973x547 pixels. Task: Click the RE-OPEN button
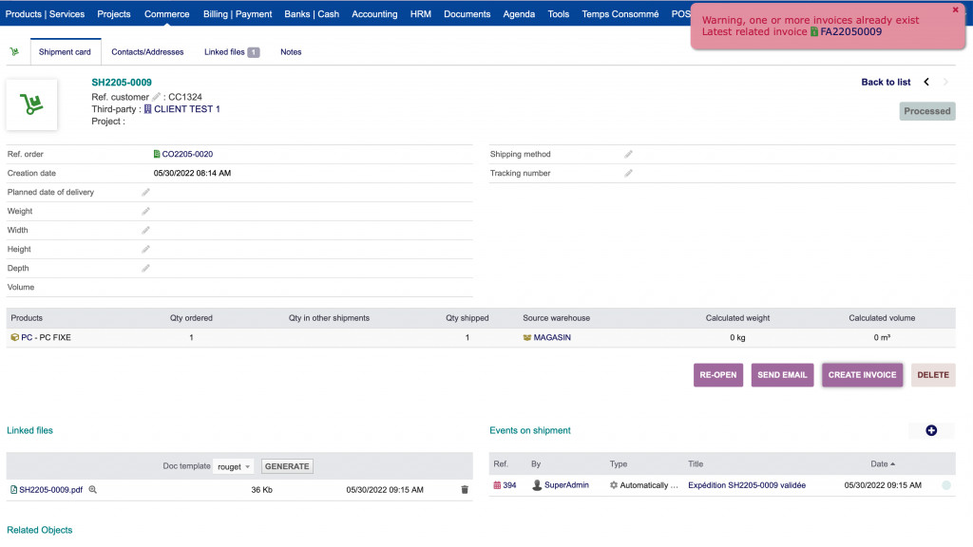(x=717, y=375)
